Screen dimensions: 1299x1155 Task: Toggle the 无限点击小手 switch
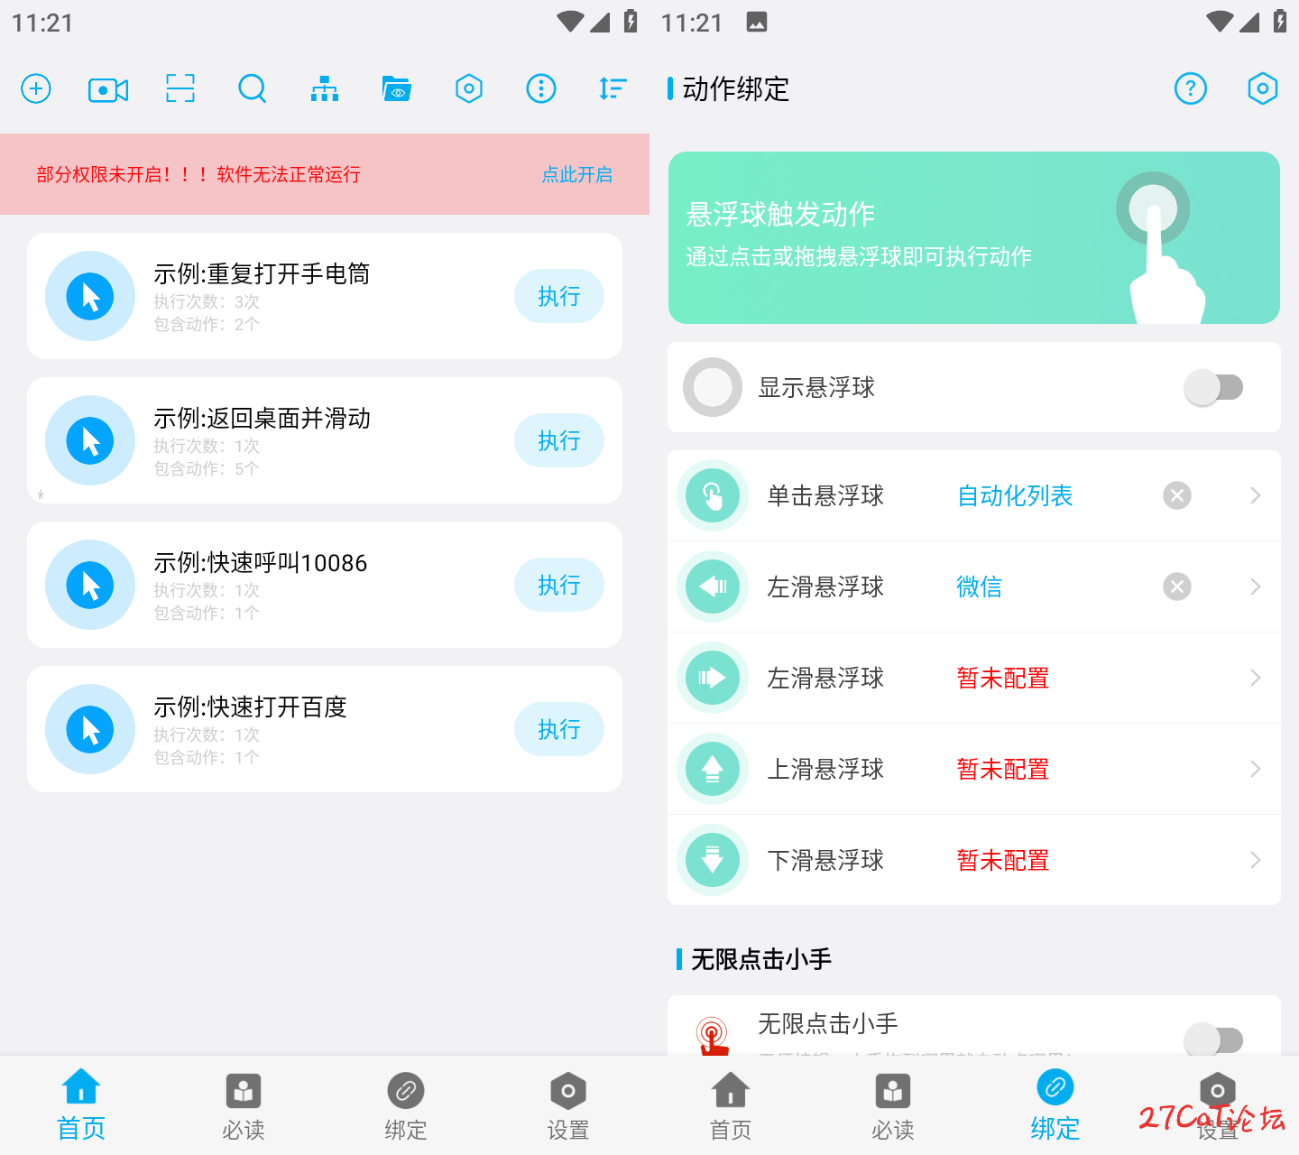(1213, 1039)
